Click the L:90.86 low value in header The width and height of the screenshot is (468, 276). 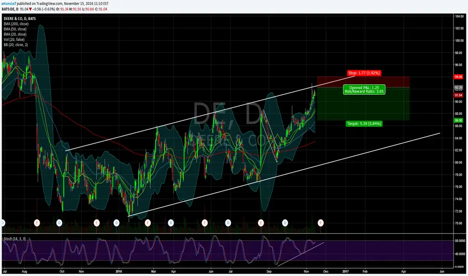pos(89,9)
